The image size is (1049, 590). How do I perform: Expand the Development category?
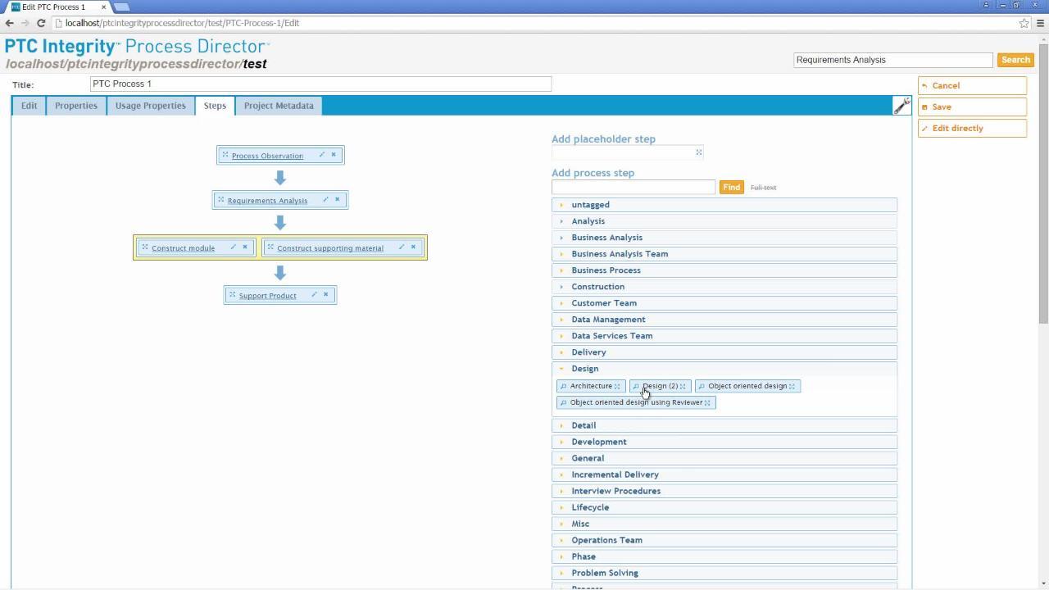click(x=724, y=442)
